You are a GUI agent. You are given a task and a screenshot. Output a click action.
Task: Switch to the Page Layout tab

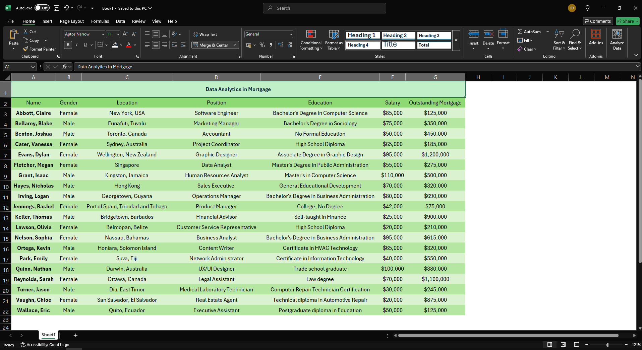pos(72,21)
